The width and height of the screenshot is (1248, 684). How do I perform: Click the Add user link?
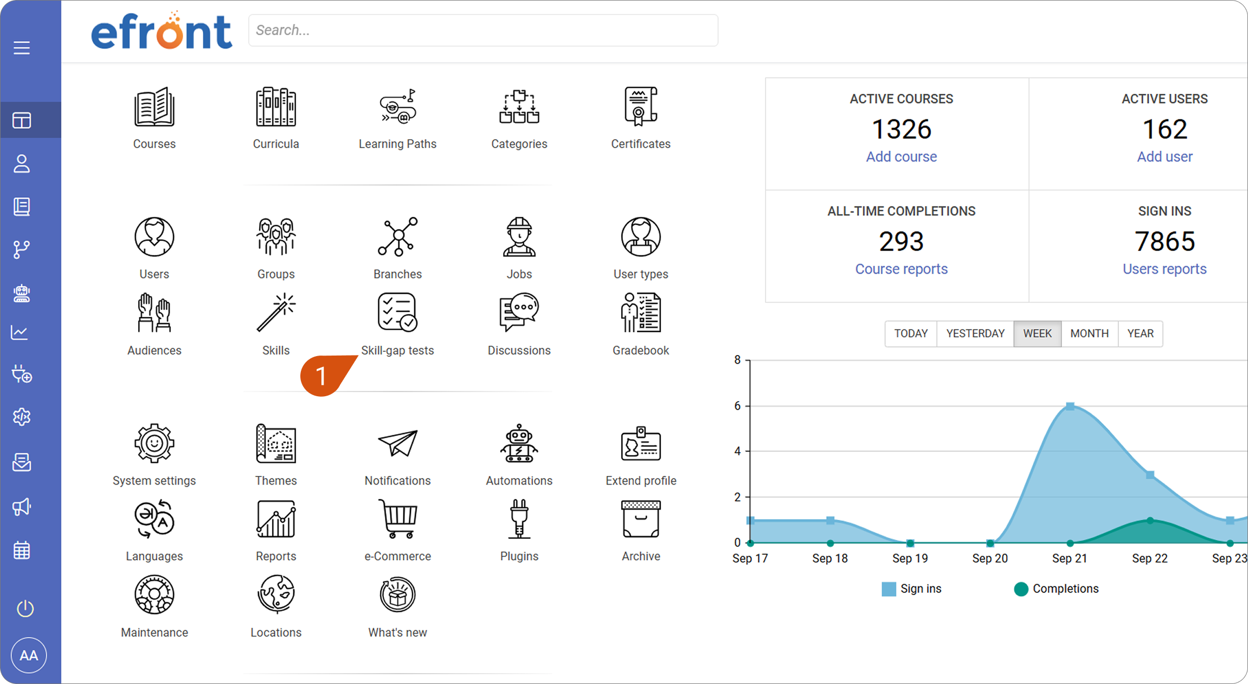[x=1165, y=157]
